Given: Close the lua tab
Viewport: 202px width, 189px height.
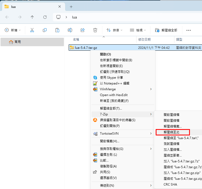Looking at the screenshot, I should [x=59, y=7].
